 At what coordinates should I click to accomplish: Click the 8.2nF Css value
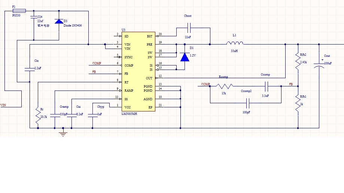[x=80, y=114]
